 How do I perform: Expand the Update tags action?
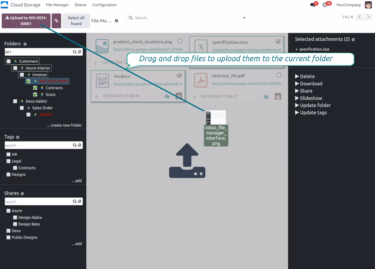[x=311, y=112]
